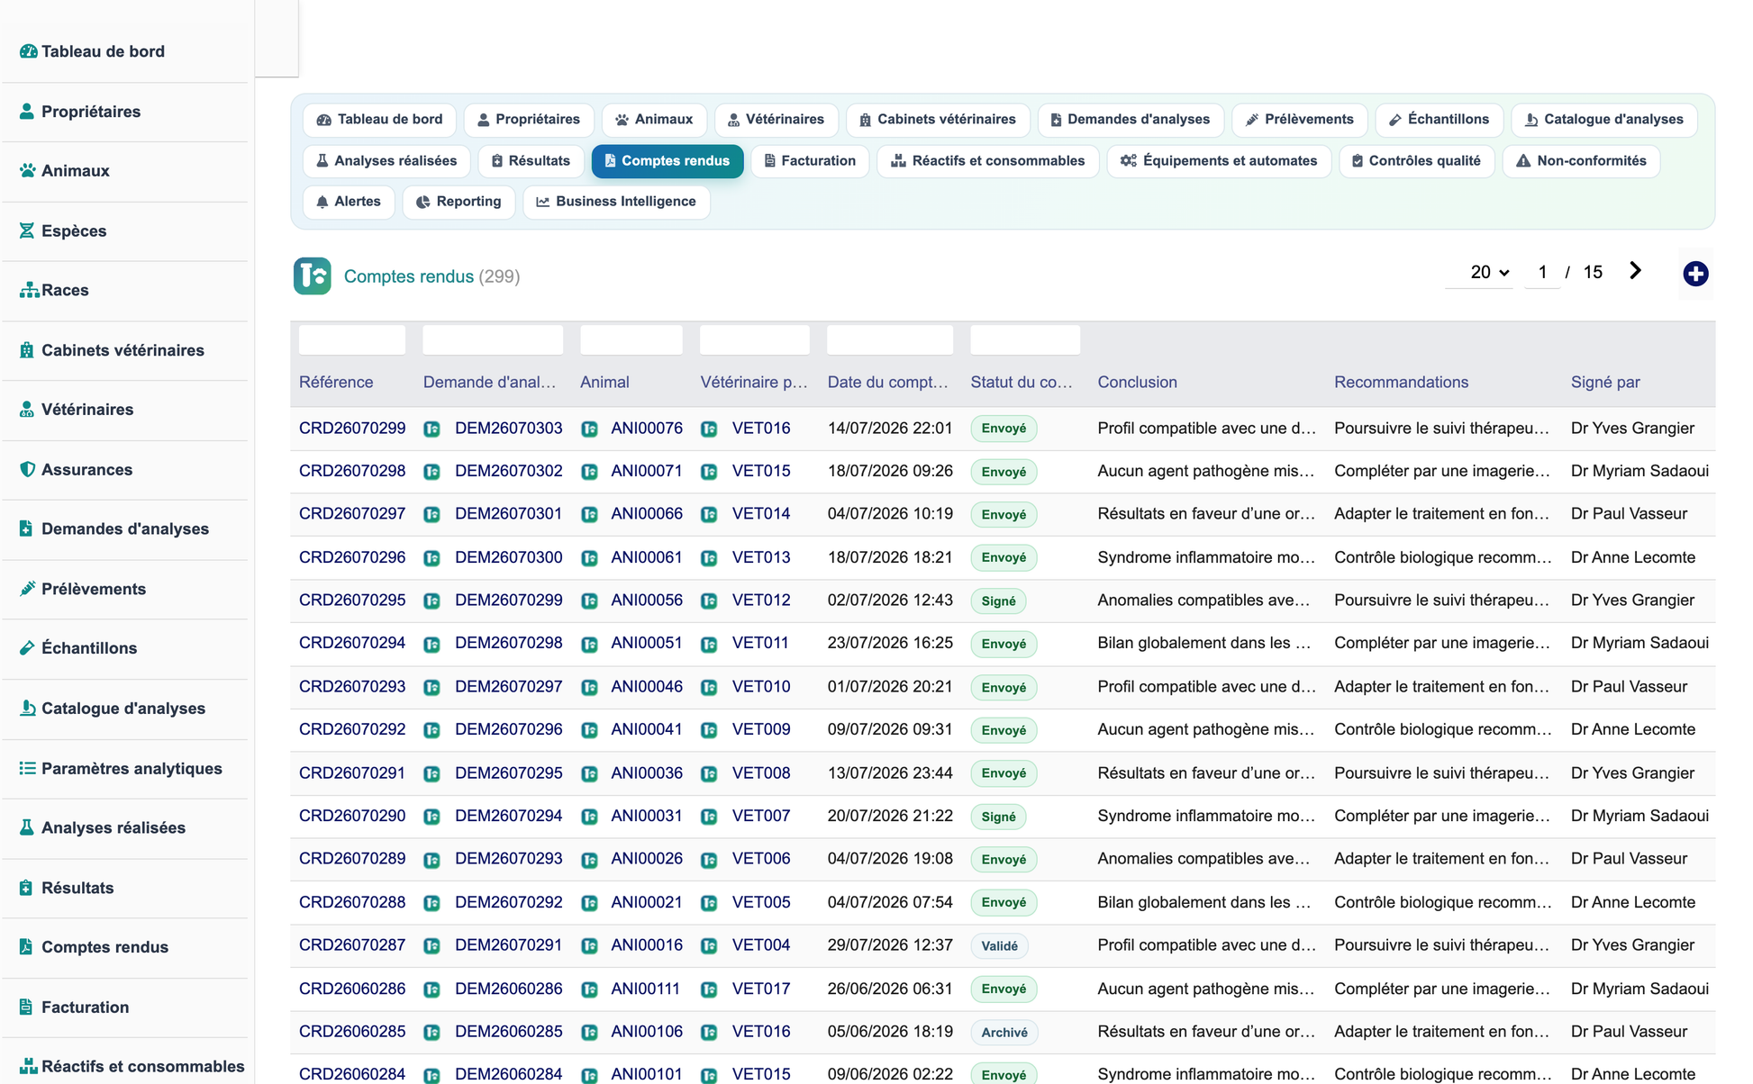
Task: Switch to the Tableau de bord tab
Action: (x=379, y=120)
